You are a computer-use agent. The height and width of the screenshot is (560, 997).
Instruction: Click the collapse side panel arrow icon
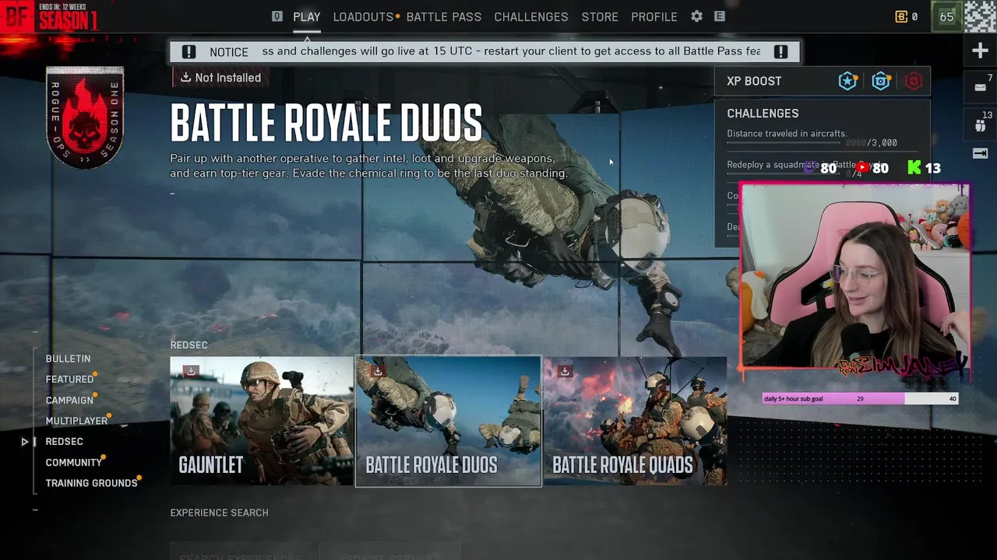click(x=980, y=153)
